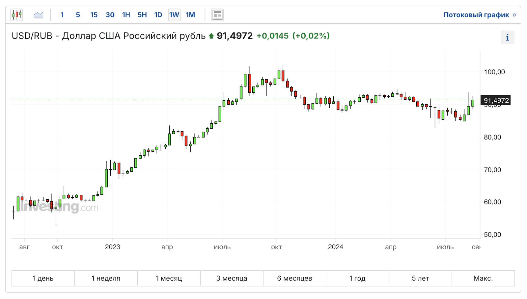Set interval to 5 minutes
This screenshot has width=527, height=299.
point(78,15)
